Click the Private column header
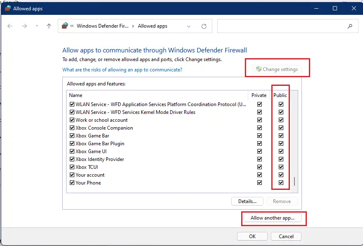The height and width of the screenshot is (246, 363). tap(259, 95)
